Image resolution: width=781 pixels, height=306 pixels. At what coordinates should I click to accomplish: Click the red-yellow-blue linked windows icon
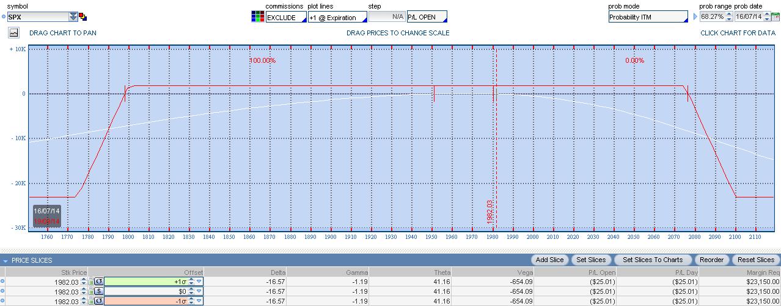(83, 17)
